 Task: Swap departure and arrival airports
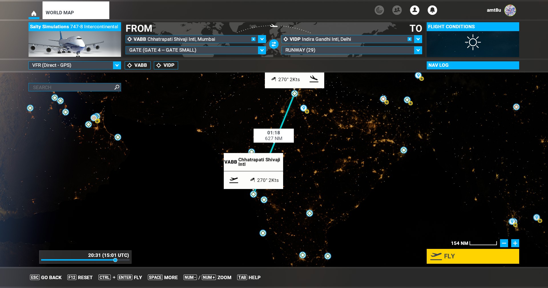coord(273,45)
